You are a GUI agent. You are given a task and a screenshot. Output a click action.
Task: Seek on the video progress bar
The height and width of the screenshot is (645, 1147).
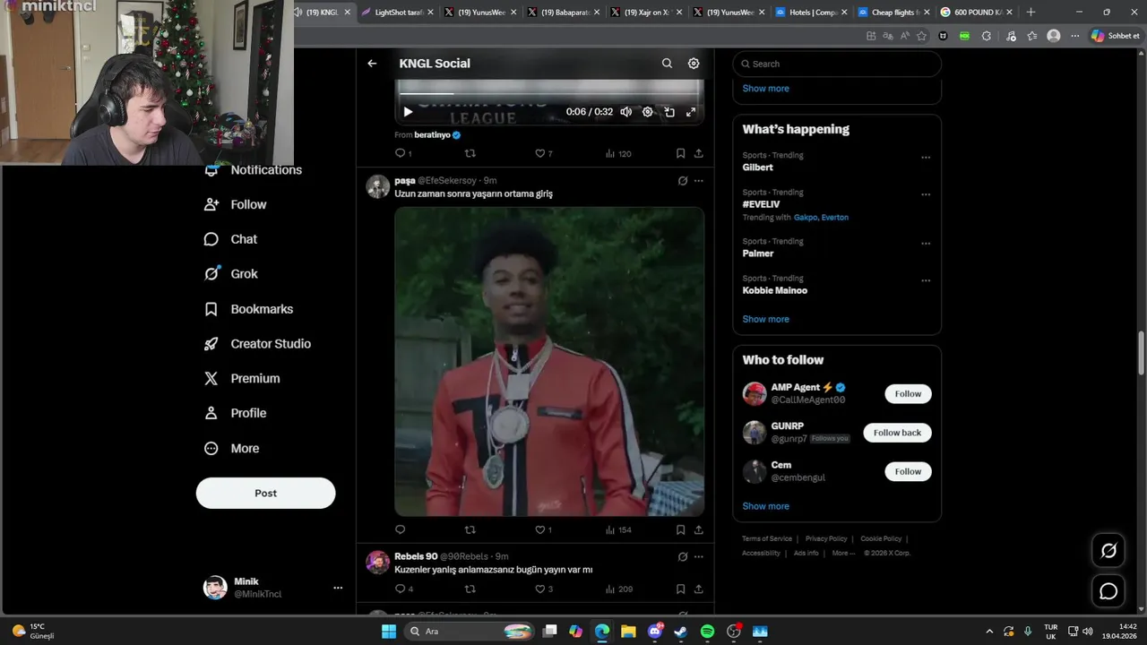tap(548, 93)
